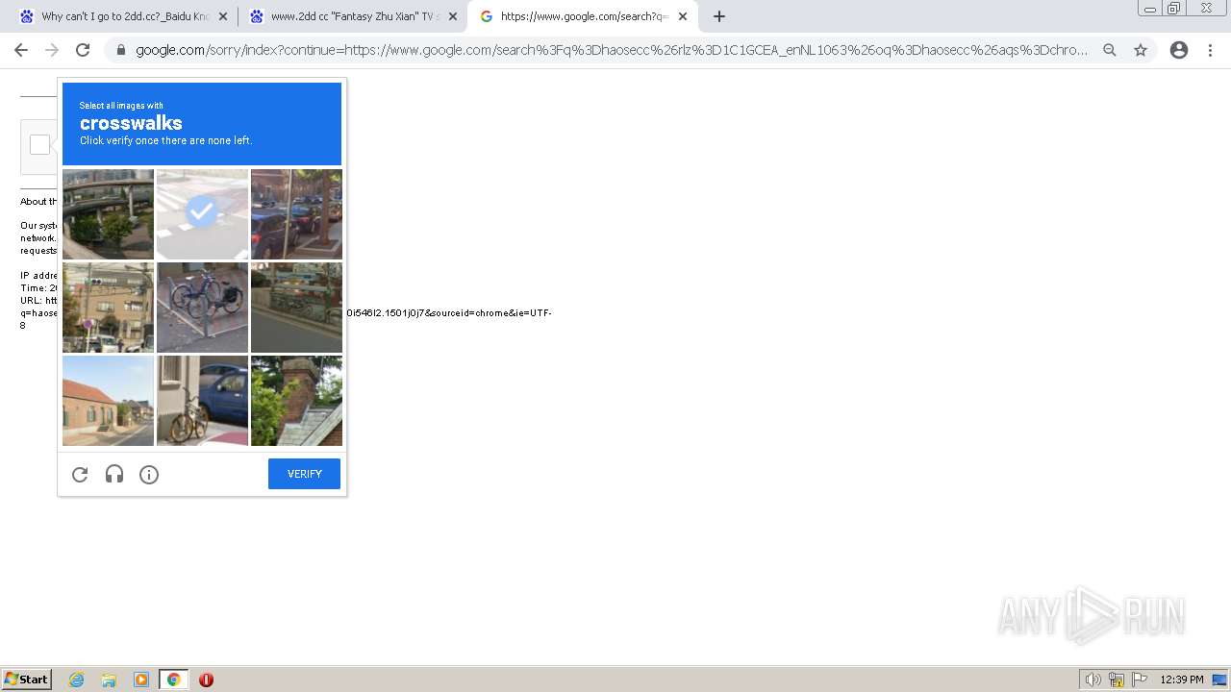Switch to audio challenge headphones icon
1231x692 pixels.
pos(114,474)
